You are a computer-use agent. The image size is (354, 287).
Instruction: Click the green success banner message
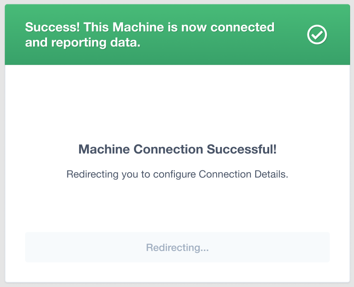150,35
